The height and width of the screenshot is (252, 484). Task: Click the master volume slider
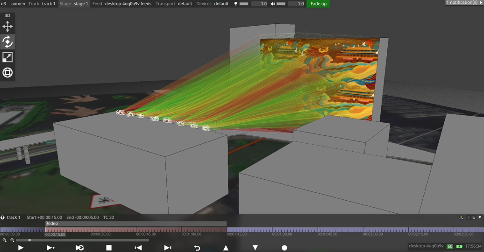(x=281, y=4)
